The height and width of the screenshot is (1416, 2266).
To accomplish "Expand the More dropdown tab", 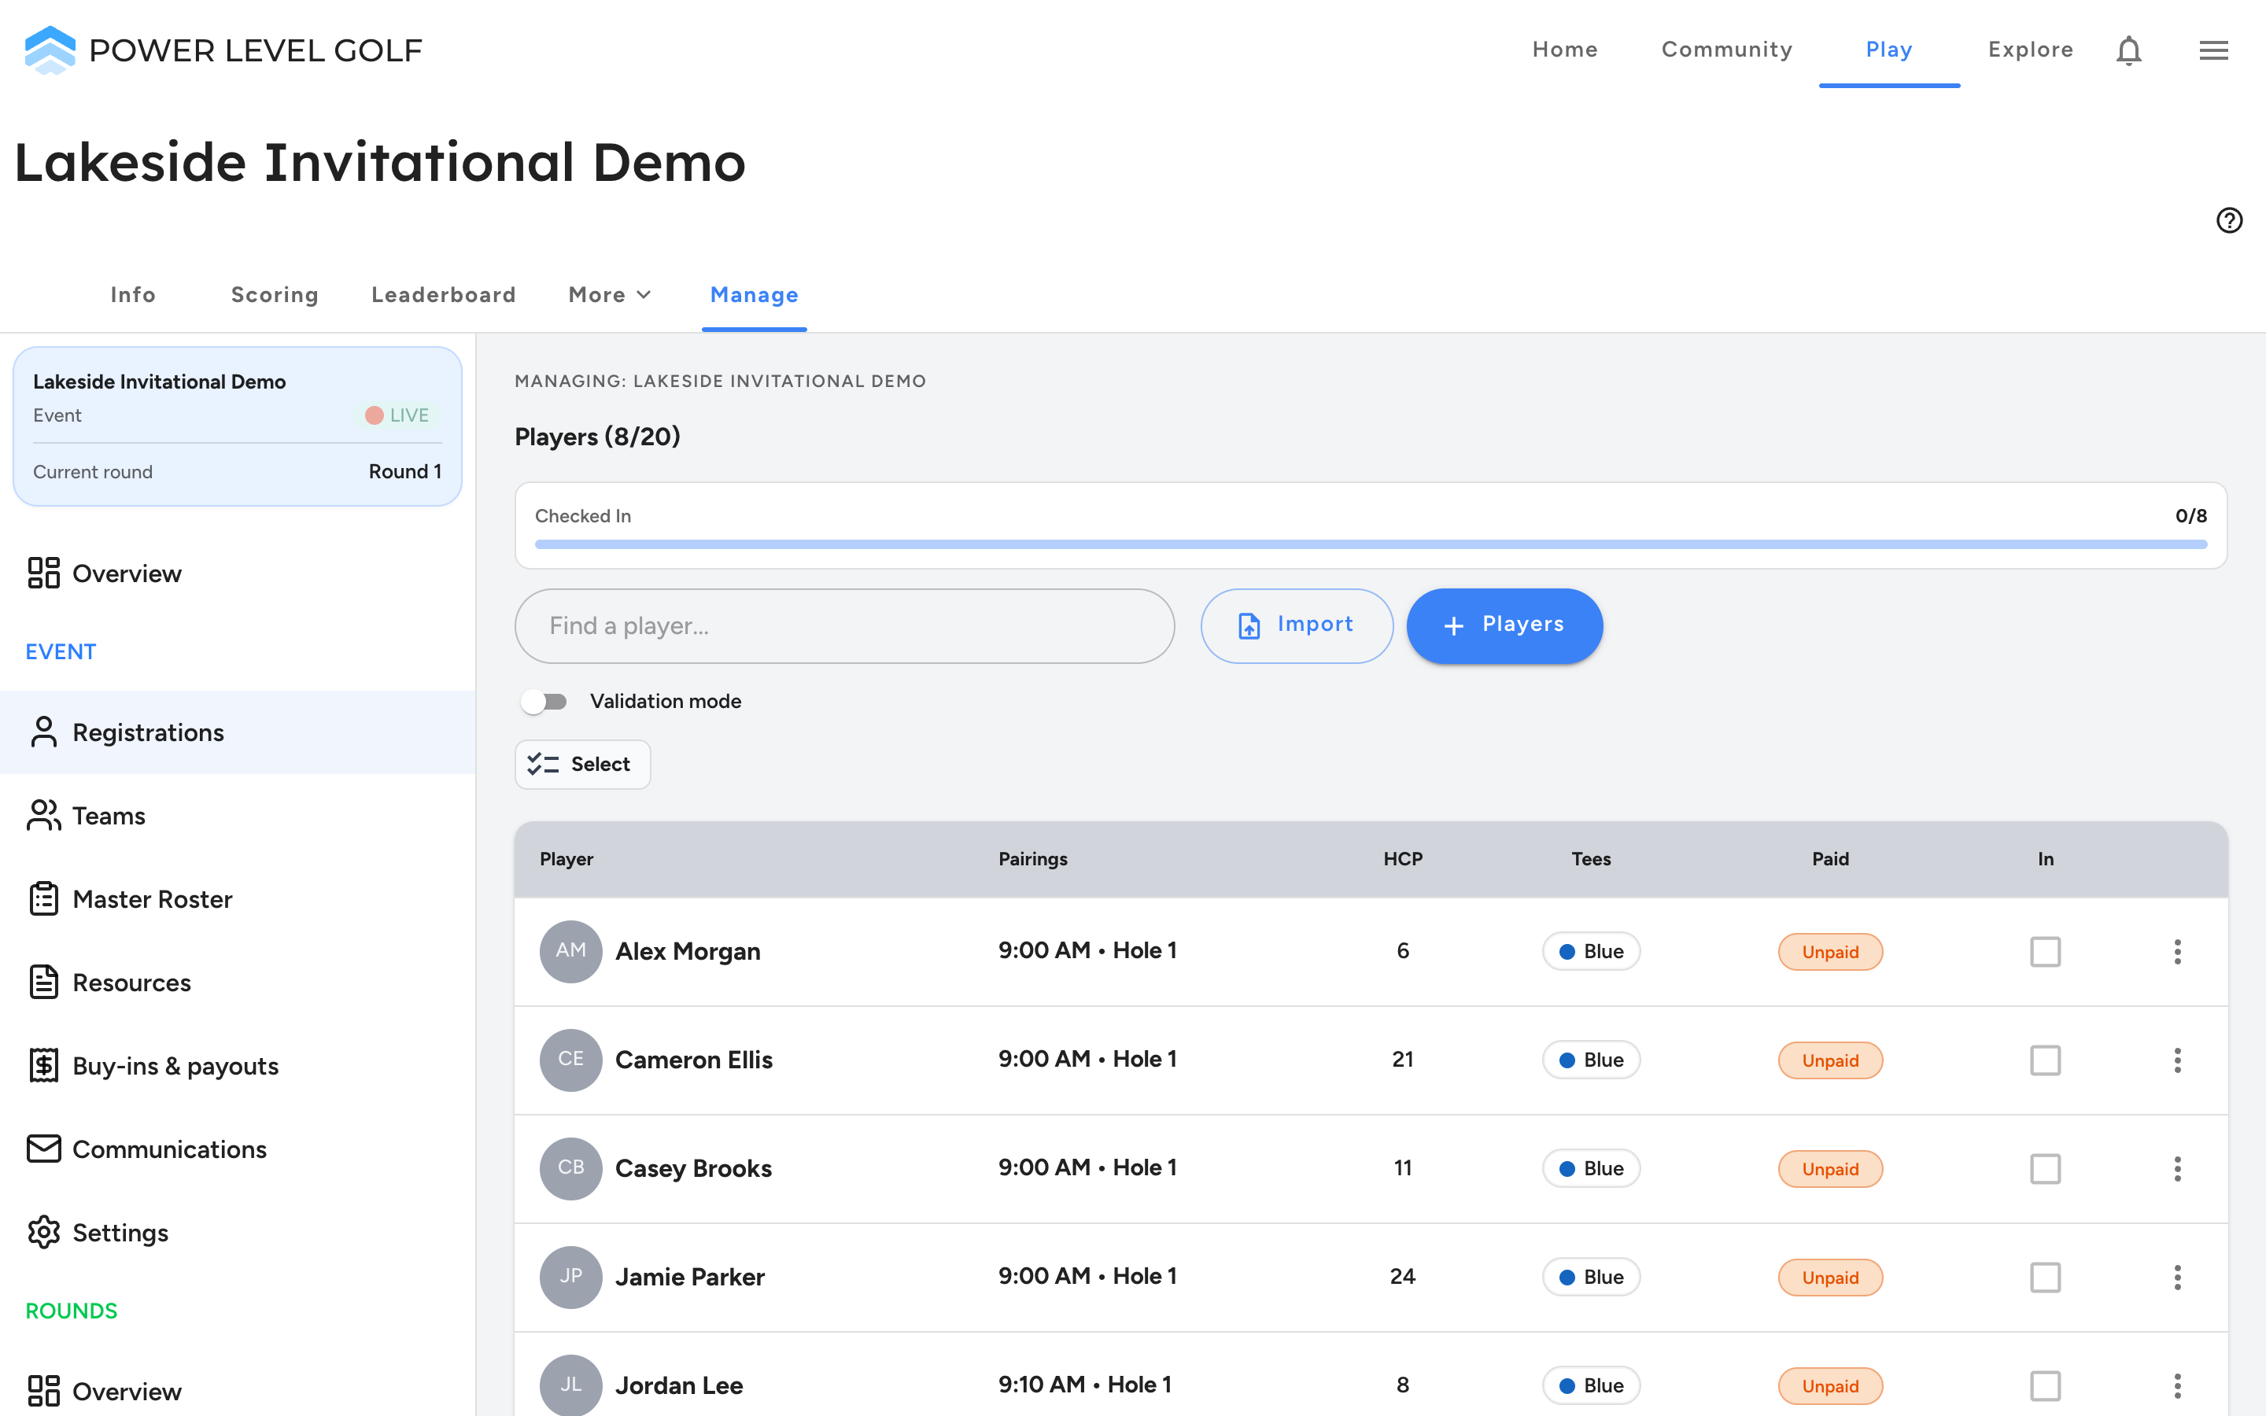I will (x=610, y=295).
